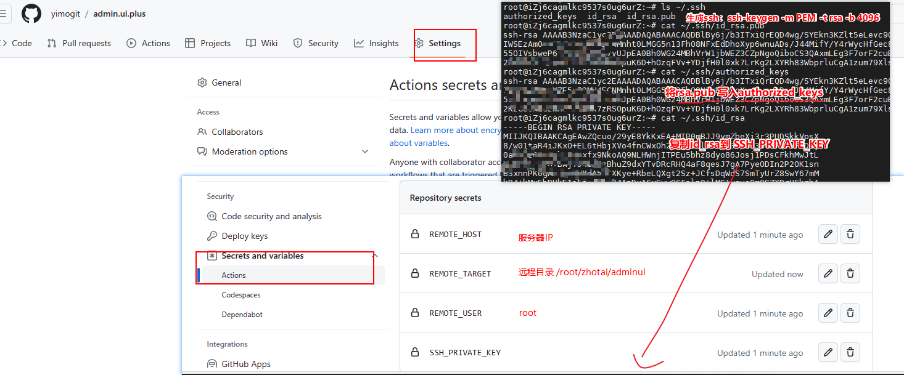Edit the REMOTE_TARGET secret
The height and width of the screenshot is (375, 904).
coord(828,273)
